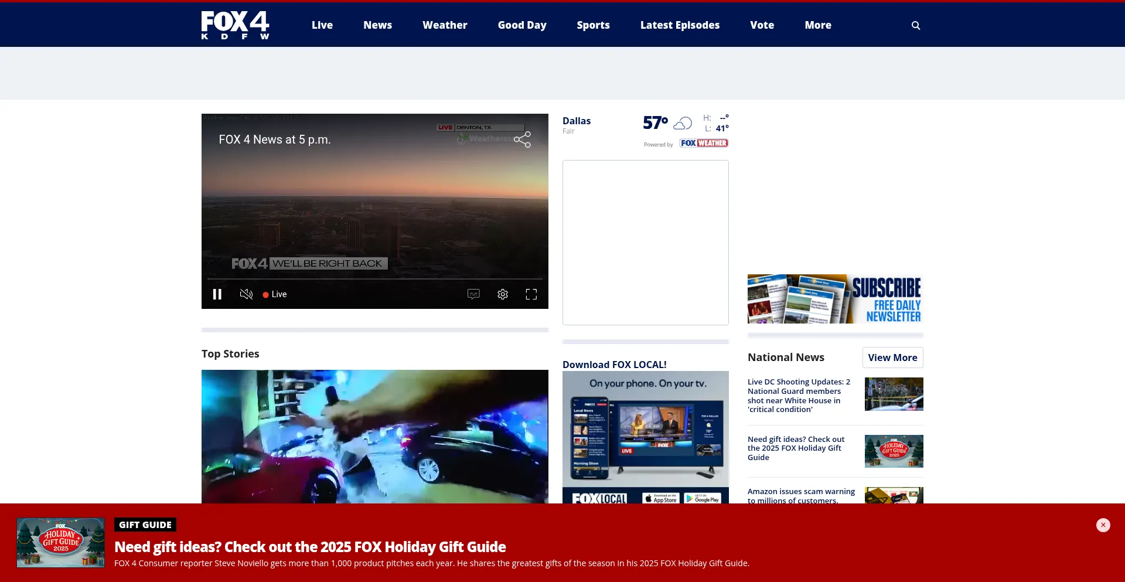Toggle closed captions on video

[x=473, y=294]
